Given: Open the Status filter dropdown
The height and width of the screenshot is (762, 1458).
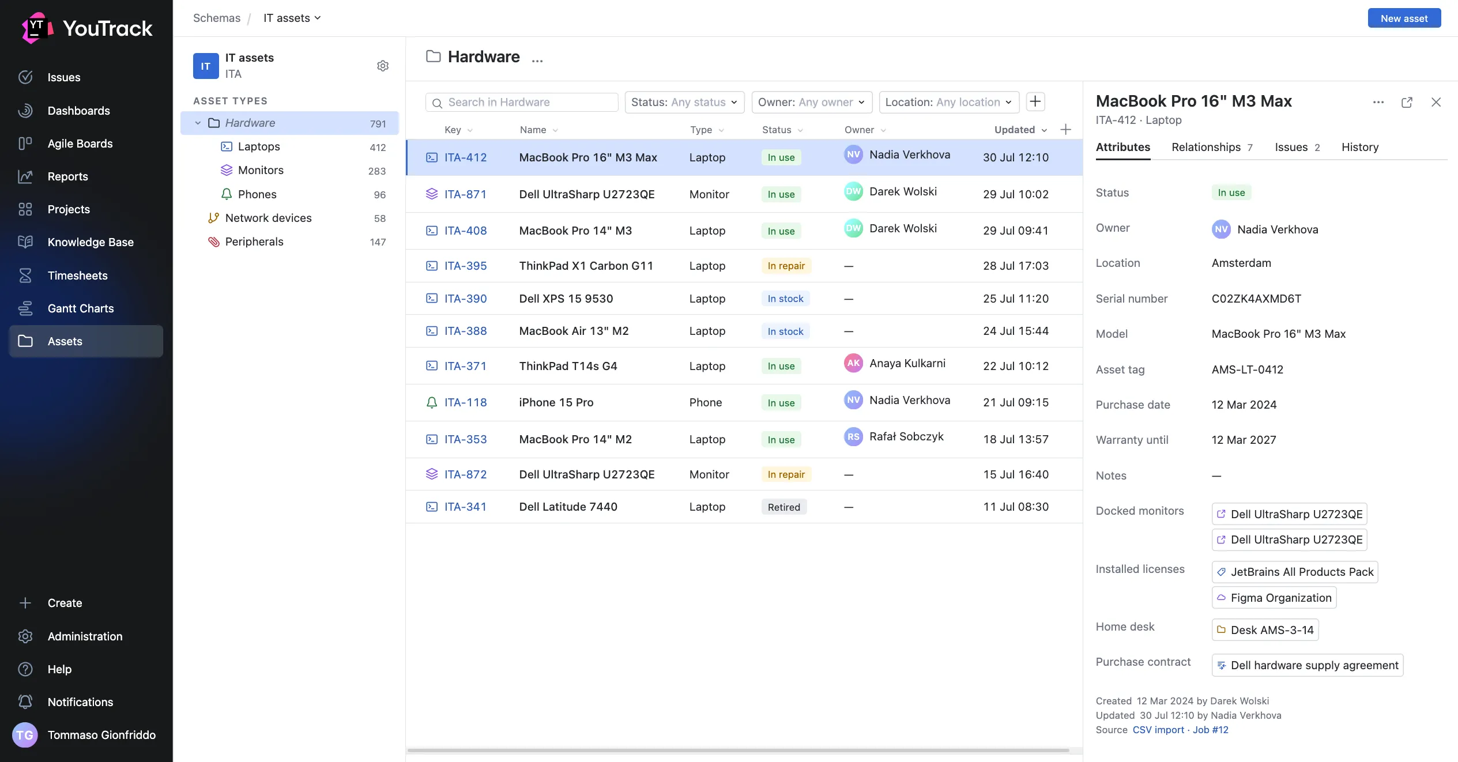Looking at the screenshot, I should [684, 102].
